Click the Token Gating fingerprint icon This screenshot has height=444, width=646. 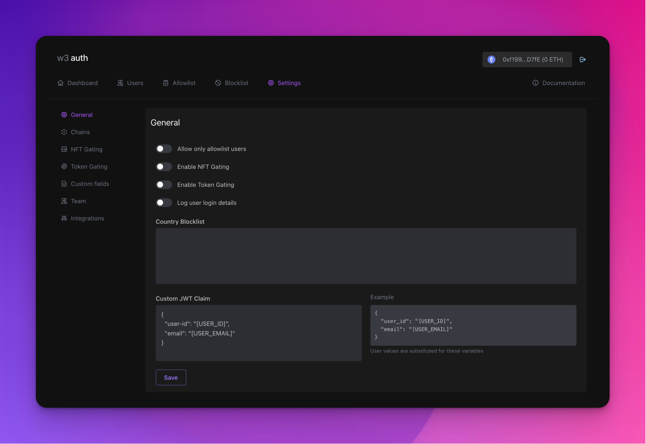pos(64,166)
